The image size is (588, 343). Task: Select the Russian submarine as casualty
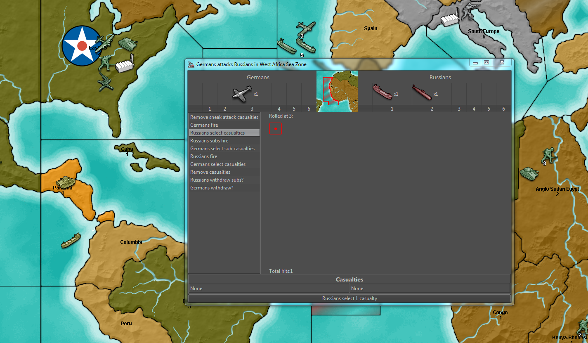coord(422,92)
